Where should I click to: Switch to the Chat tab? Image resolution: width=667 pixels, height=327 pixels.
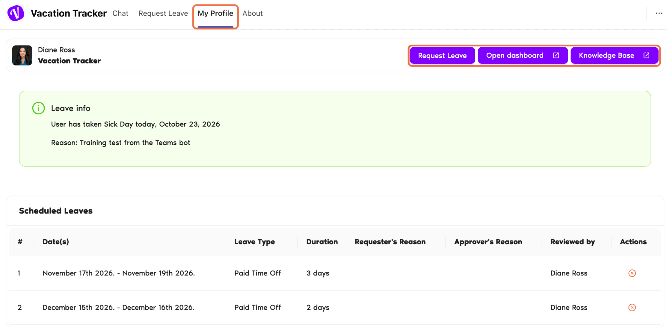(x=120, y=13)
